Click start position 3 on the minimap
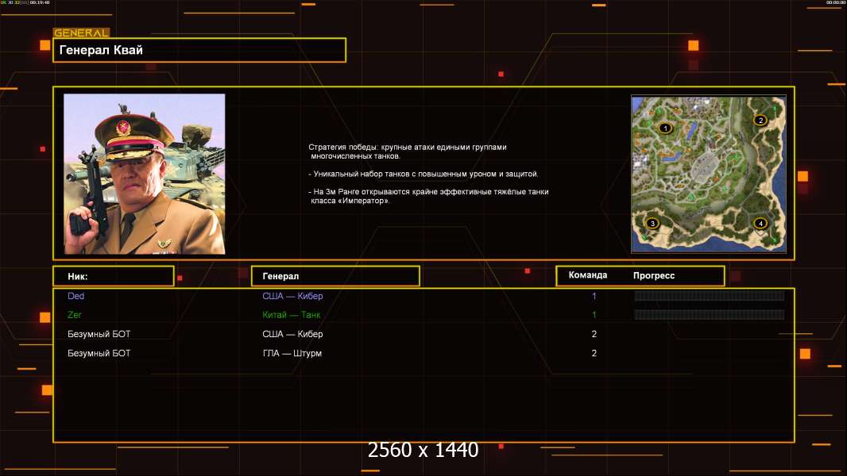 [x=652, y=224]
